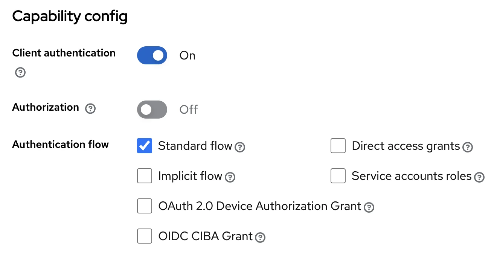The width and height of the screenshot is (500, 259).
Task: Click the OIDC CIBA Grant help icon
Action: point(260,238)
